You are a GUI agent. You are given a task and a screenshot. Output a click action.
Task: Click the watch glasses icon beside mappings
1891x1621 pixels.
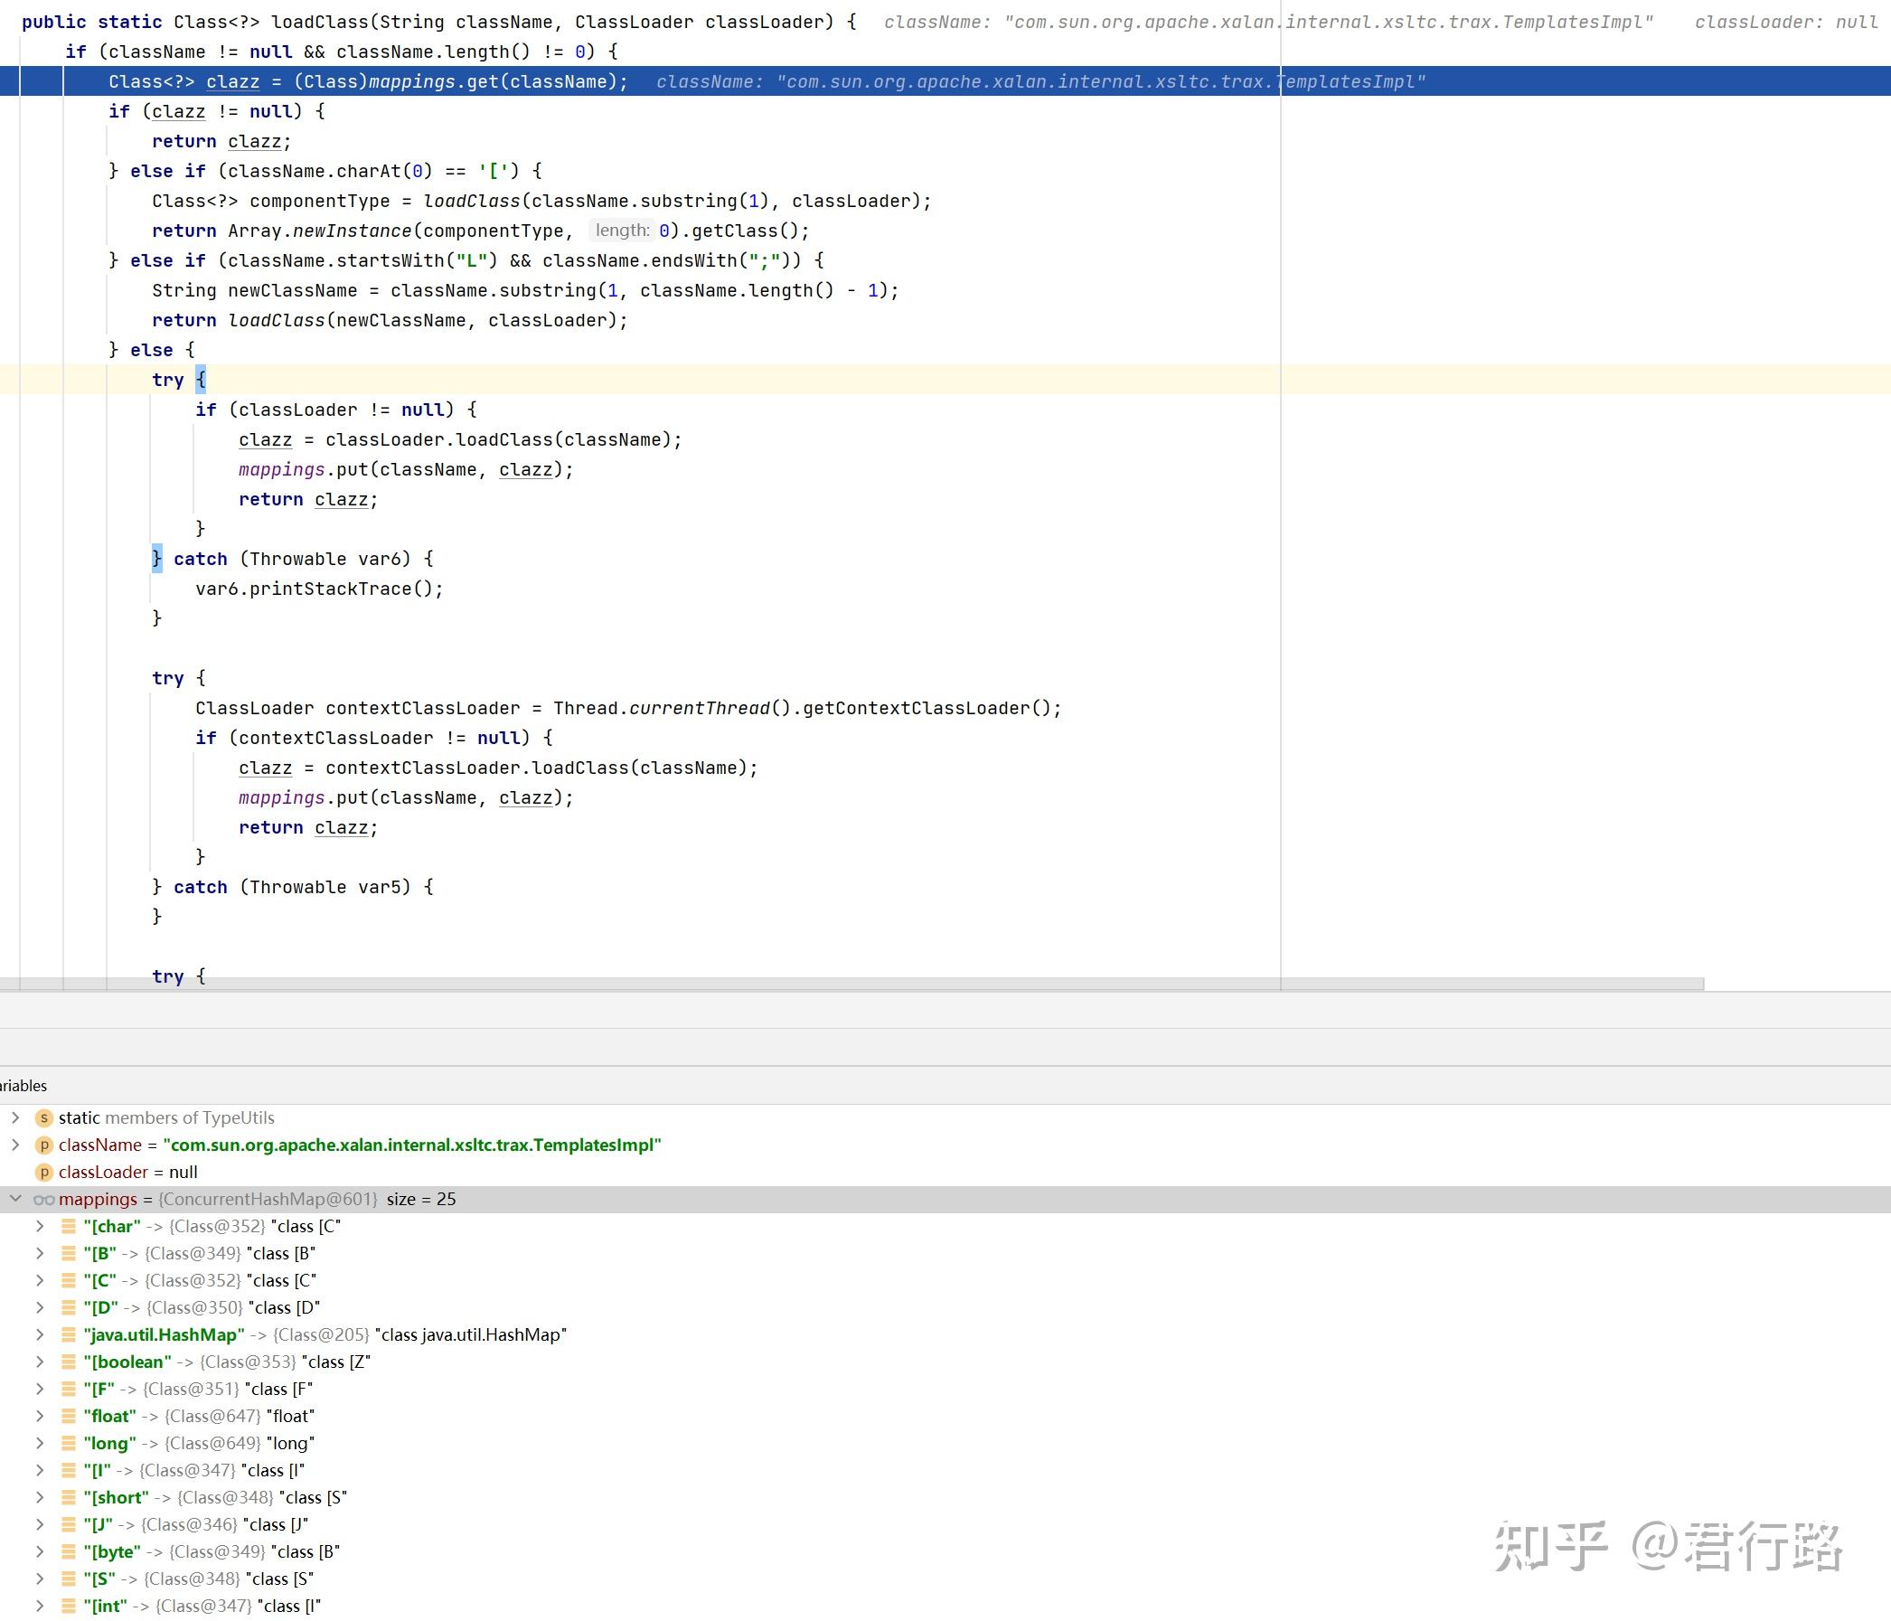(x=42, y=1199)
